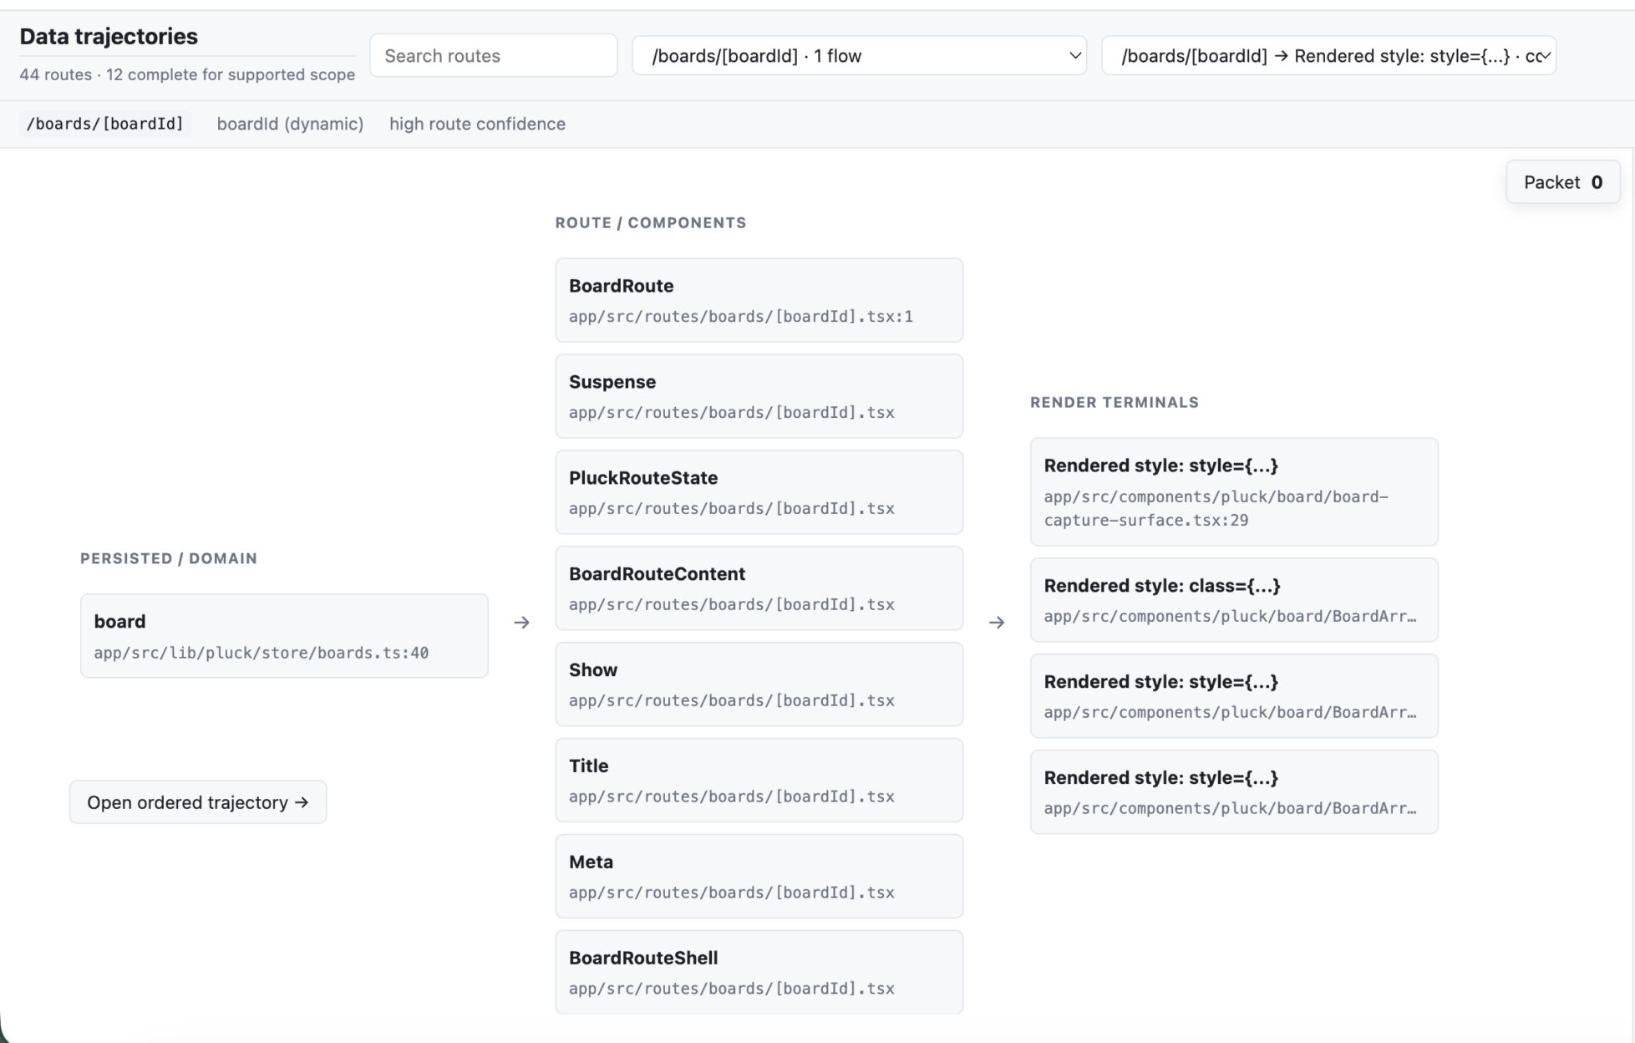Pick the Title component card
This screenshot has width=1635, height=1043.
pos(759,781)
